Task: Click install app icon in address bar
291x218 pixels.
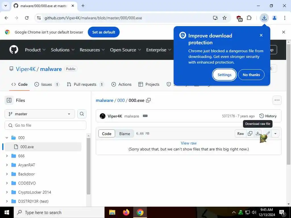Action: [x=215, y=18]
